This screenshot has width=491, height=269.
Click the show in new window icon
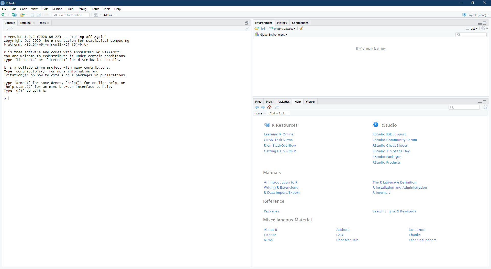coord(277,107)
